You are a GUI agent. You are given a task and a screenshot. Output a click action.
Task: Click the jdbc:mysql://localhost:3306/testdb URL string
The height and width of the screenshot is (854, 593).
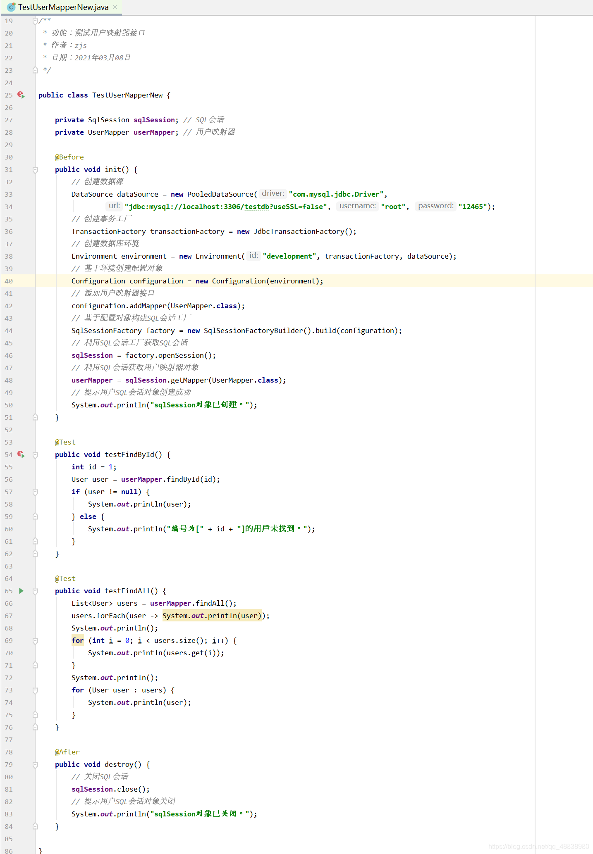tap(226, 207)
